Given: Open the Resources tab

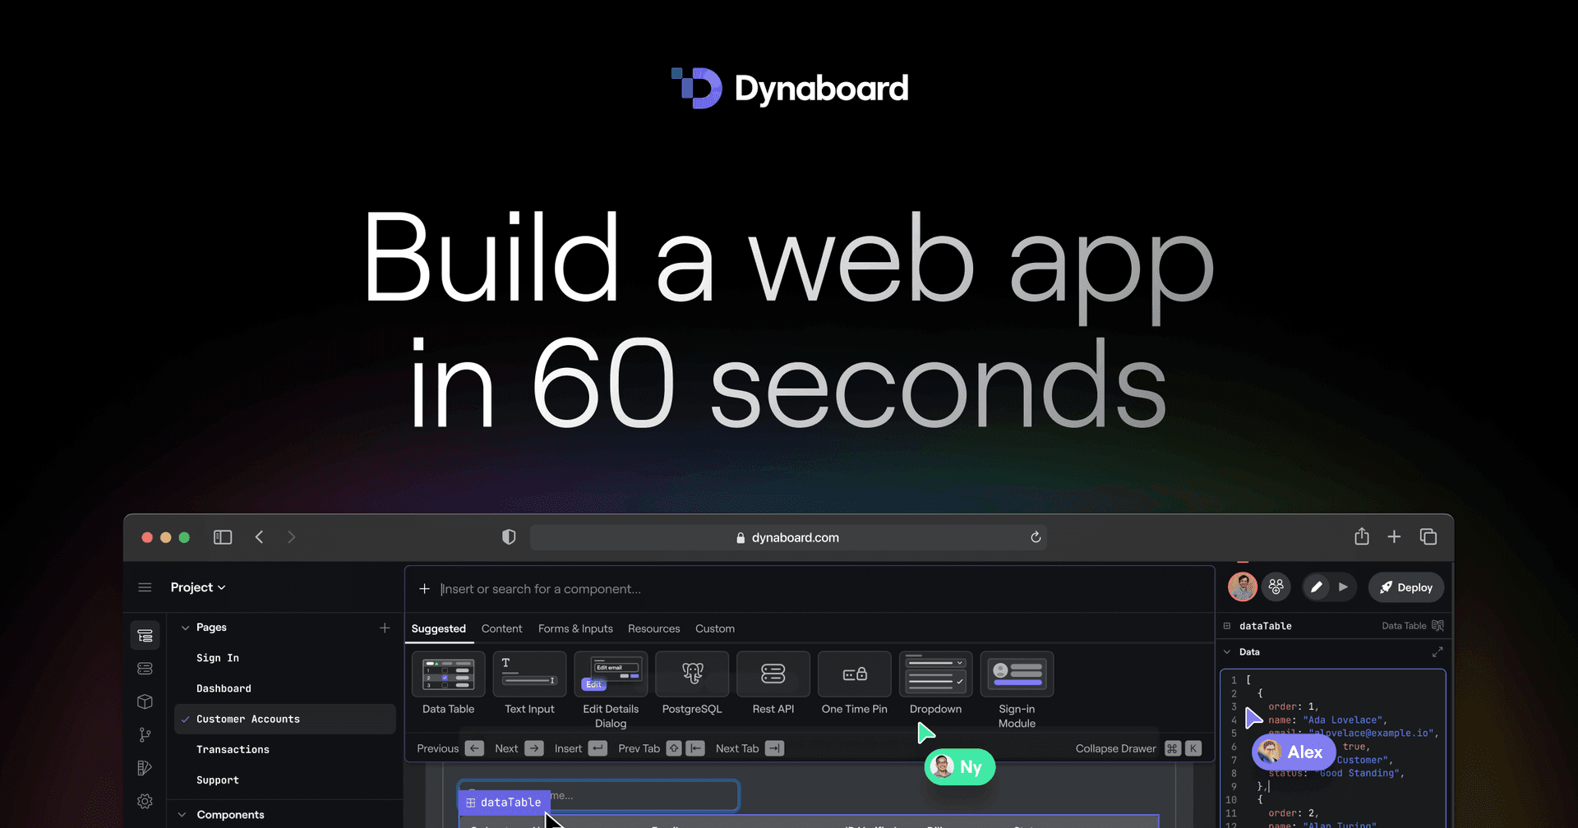Looking at the screenshot, I should click(x=653, y=628).
